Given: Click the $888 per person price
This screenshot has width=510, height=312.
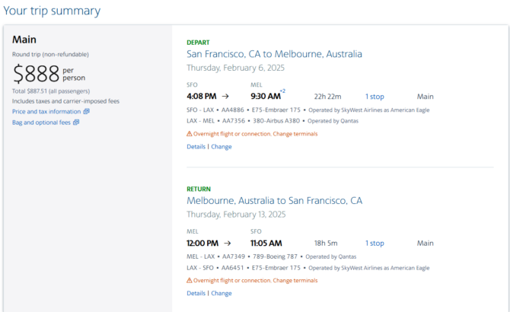Looking at the screenshot, I should coord(49,74).
